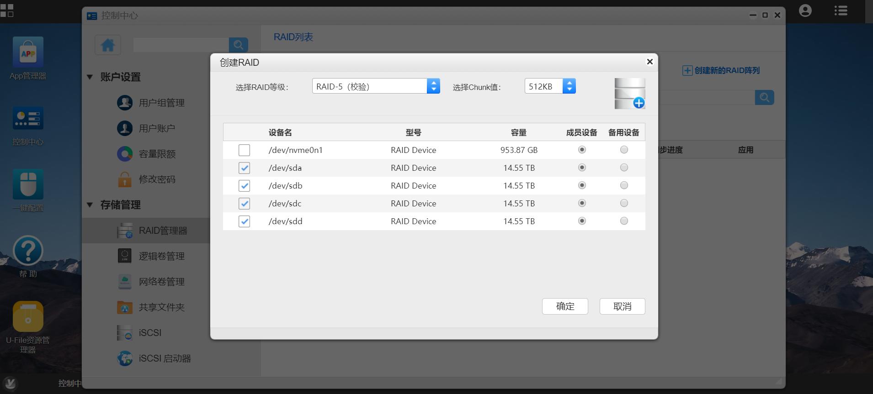
Task: Uncheck the /dev/sdb device checkbox
Action: 244,186
